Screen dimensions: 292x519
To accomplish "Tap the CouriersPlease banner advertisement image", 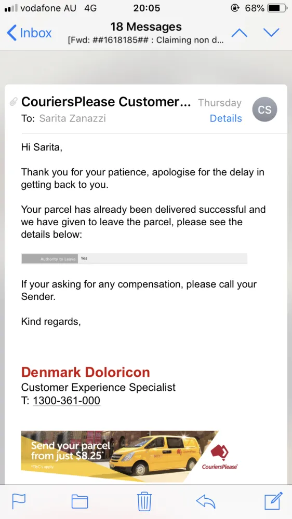I will pyautogui.click(x=129, y=456).
